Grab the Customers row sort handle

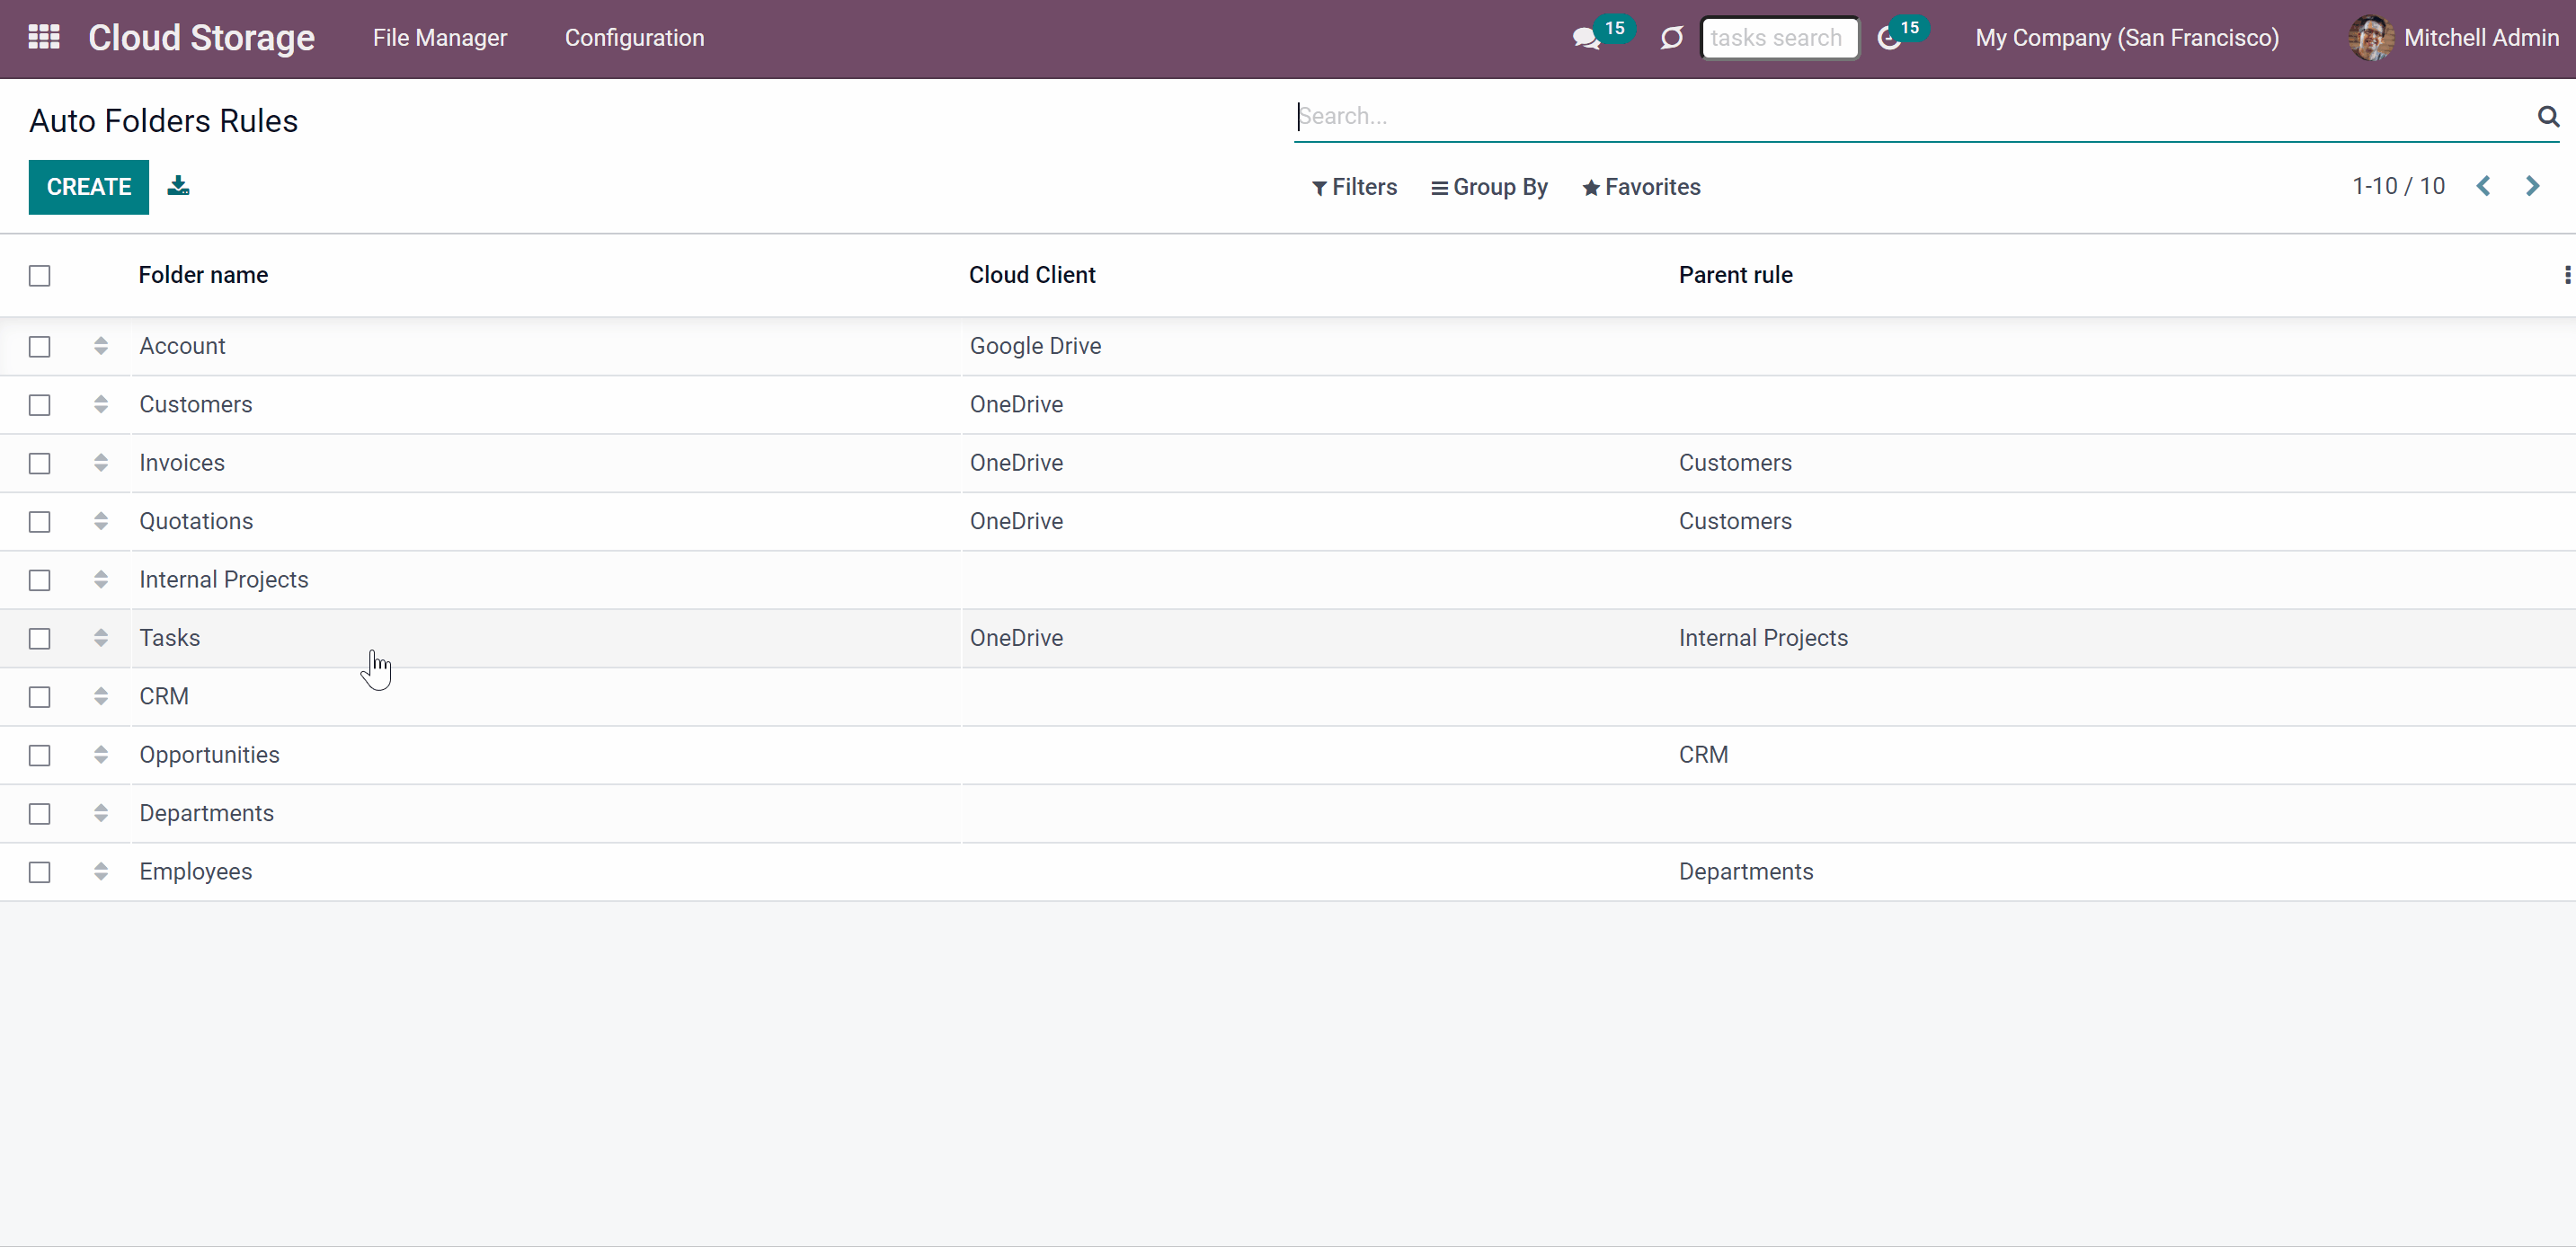coord(101,404)
